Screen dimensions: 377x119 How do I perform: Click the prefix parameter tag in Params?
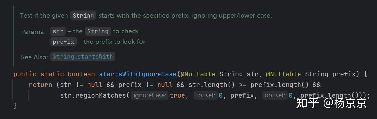click(x=64, y=42)
